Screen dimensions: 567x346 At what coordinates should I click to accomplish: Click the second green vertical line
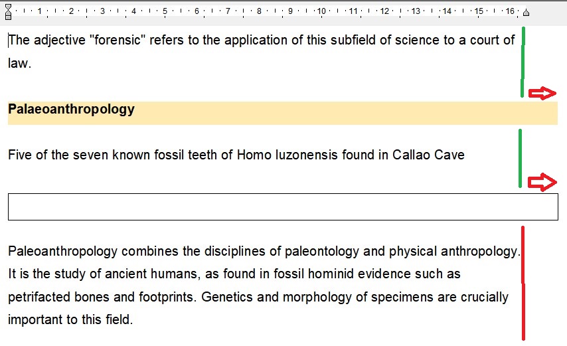[520, 158]
